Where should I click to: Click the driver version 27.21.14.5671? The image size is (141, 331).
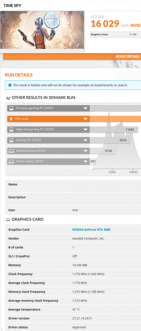click(x=82, y=318)
